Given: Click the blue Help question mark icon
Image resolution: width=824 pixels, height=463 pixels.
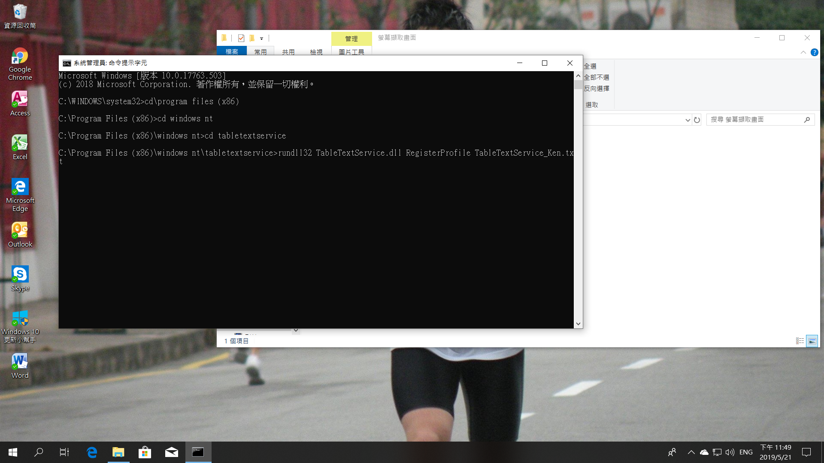Looking at the screenshot, I should coord(814,52).
